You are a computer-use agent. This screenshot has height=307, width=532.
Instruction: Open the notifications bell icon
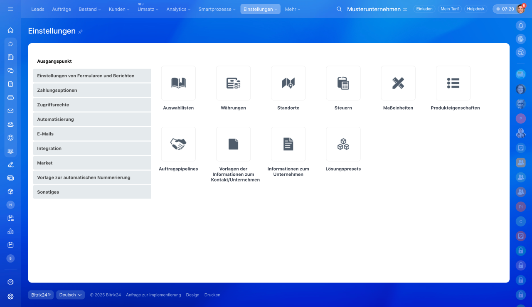tap(520, 26)
